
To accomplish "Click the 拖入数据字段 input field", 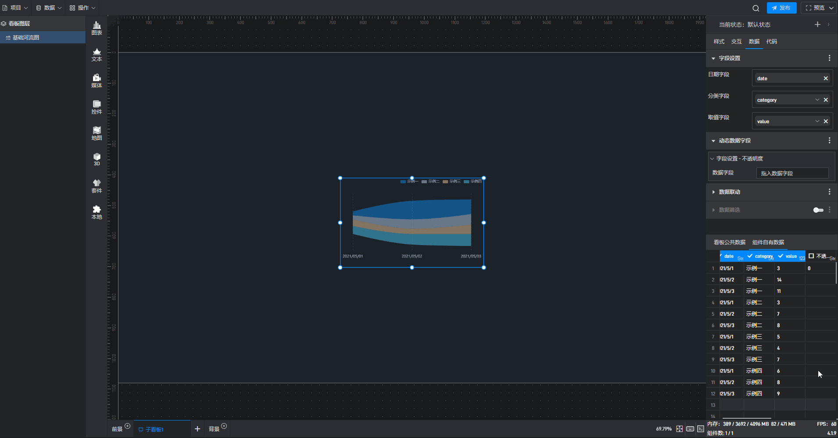I will pyautogui.click(x=792, y=173).
